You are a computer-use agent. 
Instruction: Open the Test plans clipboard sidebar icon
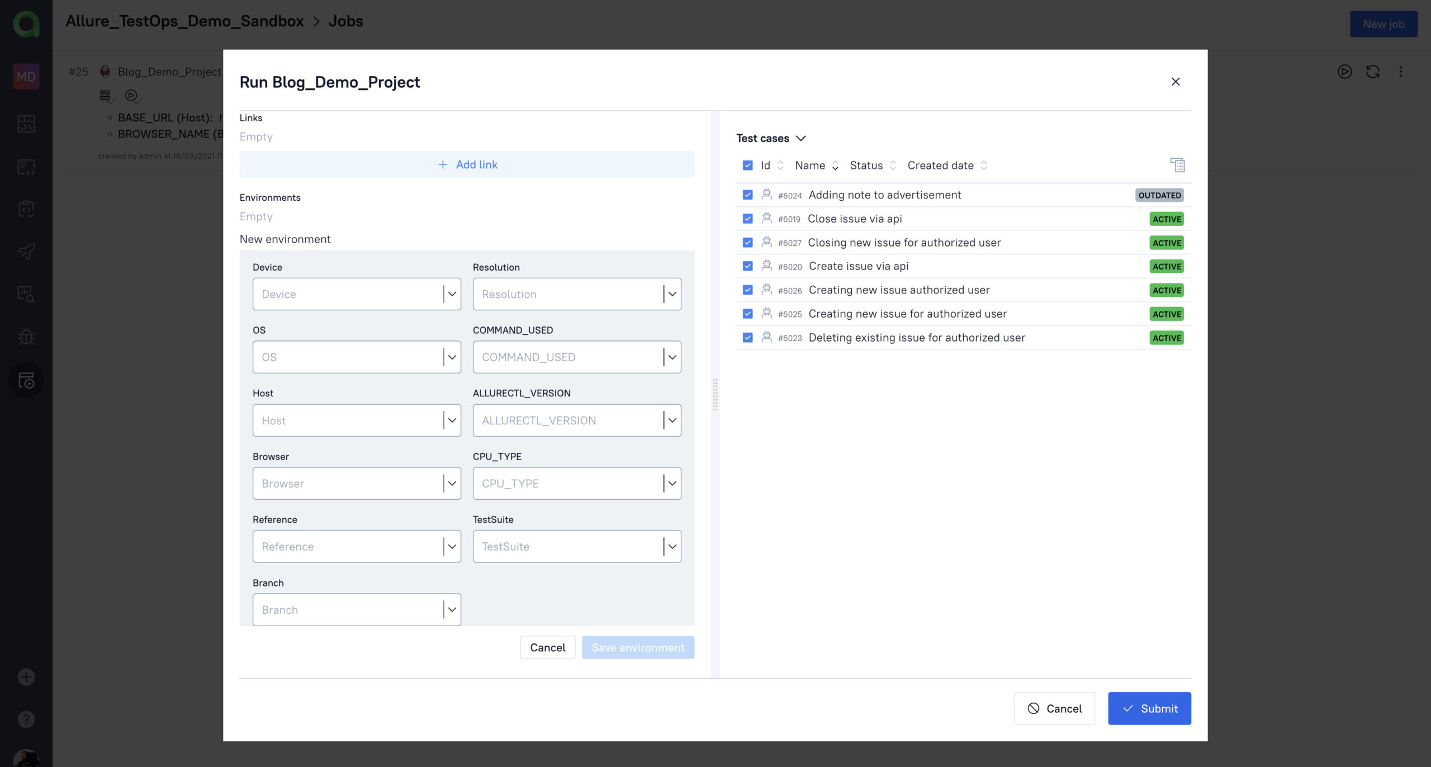(x=26, y=209)
